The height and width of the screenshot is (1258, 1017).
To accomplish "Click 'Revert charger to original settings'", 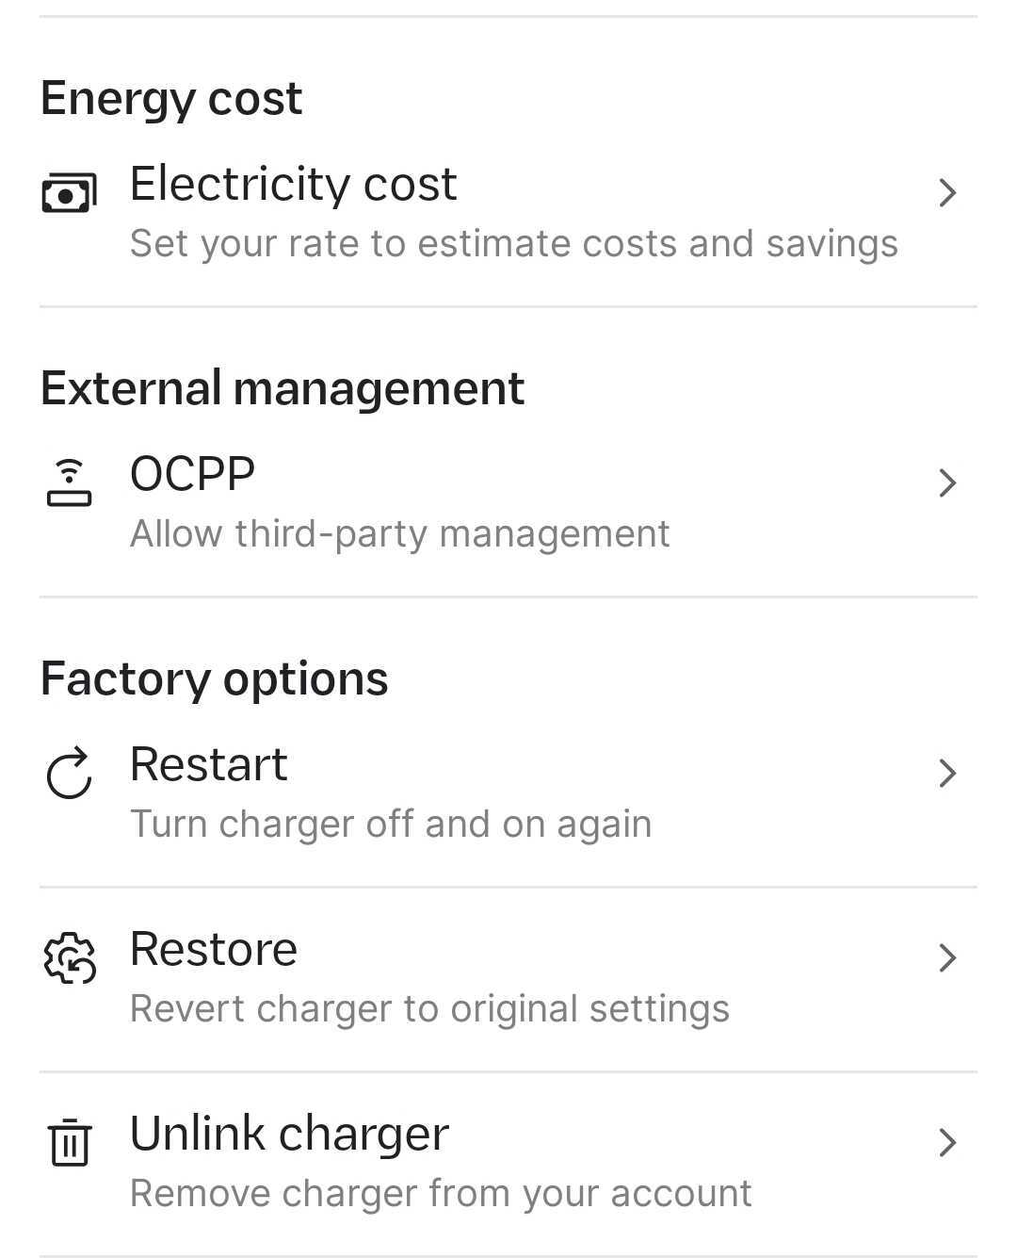I will click(x=429, y=1009).
